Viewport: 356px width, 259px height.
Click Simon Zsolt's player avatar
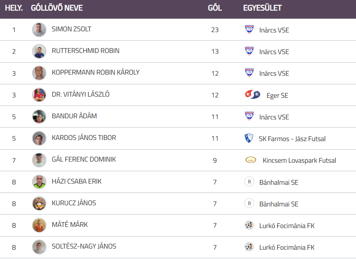[x=39, y=30]
